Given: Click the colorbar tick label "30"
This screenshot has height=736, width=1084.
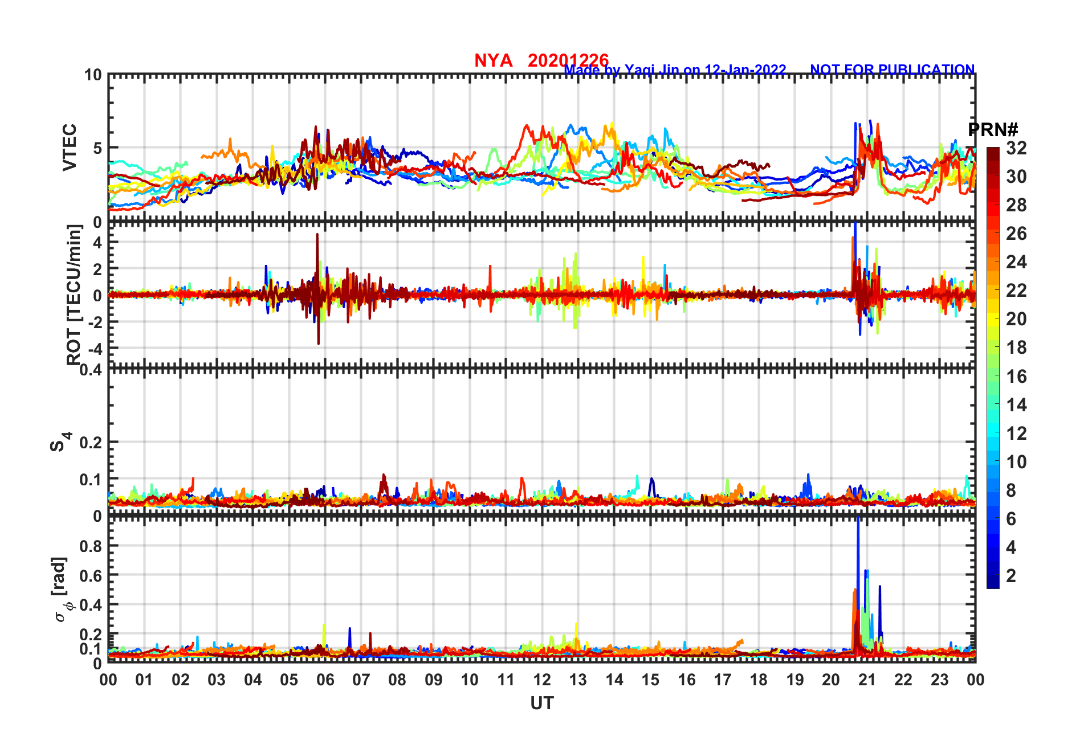Looking at the screenshot, I should [1016, 177].
